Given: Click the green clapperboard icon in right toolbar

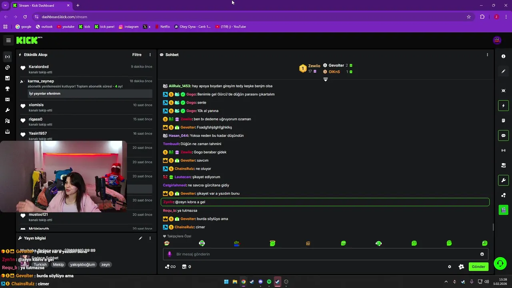Looking at the screenshot, I should (503, 210).
